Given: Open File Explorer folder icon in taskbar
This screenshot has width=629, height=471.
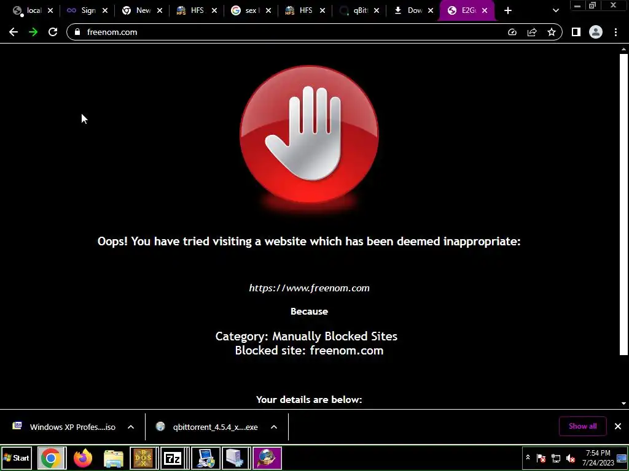Looking at the screenshot, I should pos(114,458).
